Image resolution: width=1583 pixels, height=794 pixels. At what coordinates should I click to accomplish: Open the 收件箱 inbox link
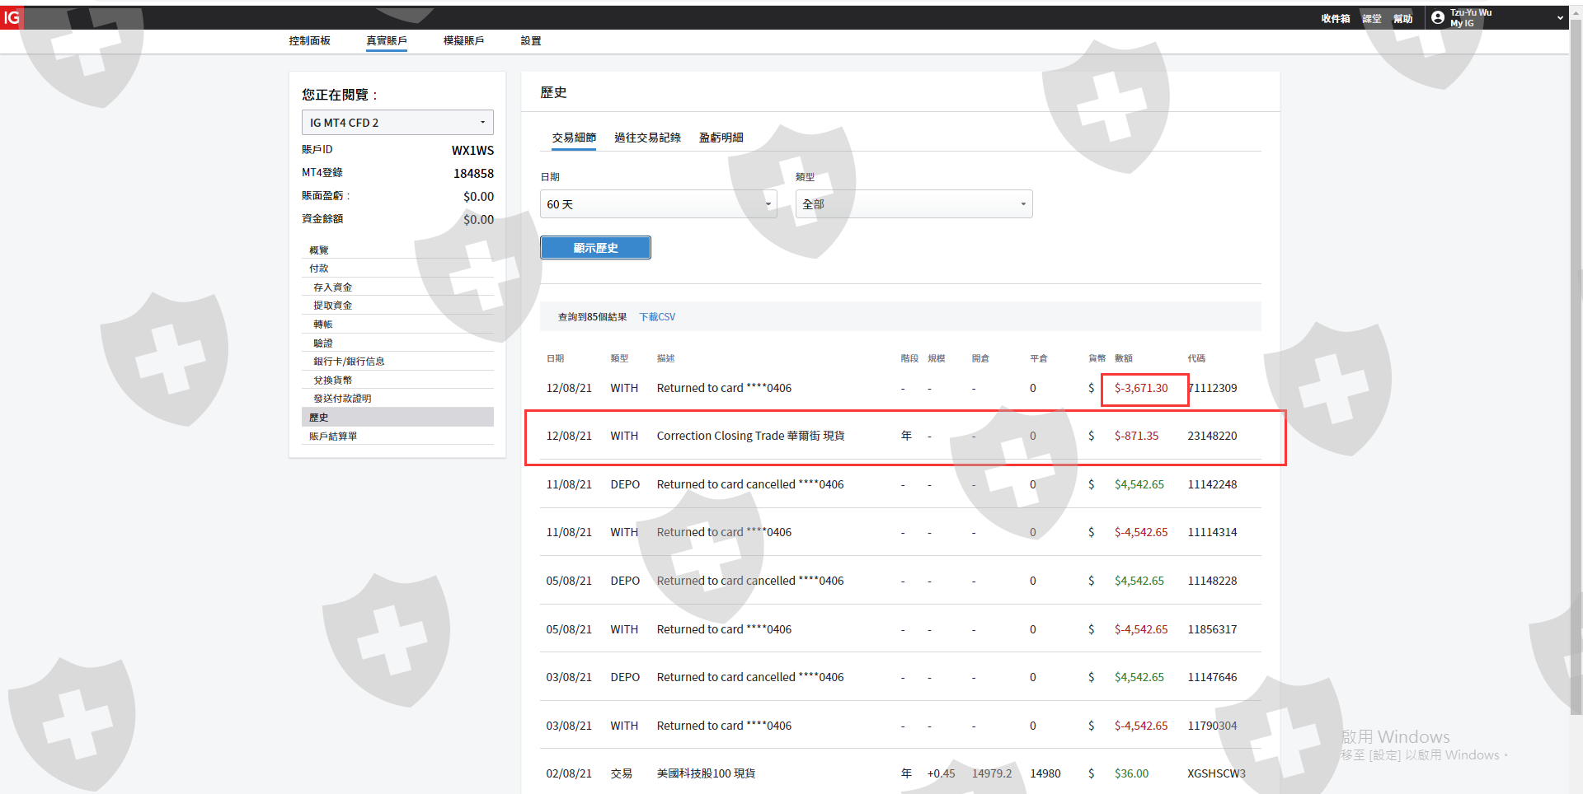pyautogui.click(x=1335, y=18)
